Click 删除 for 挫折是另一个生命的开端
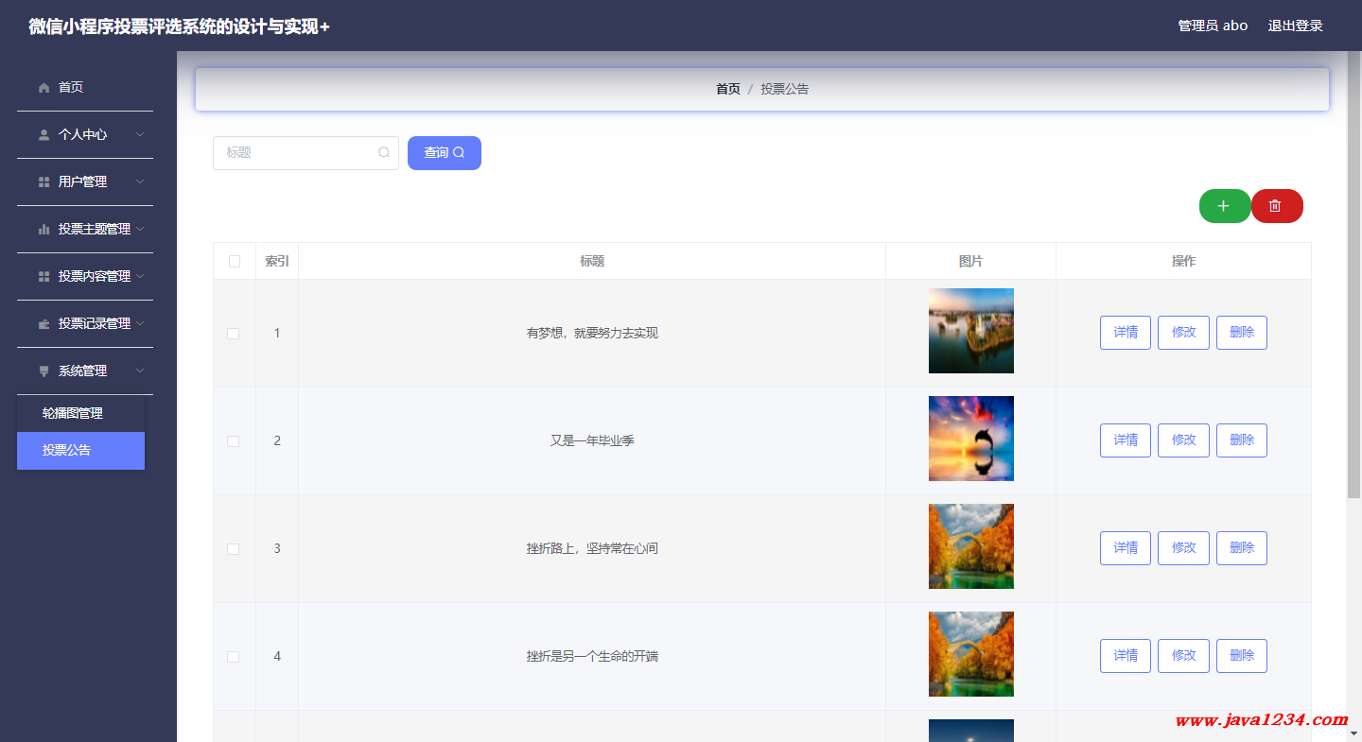Screen dimensions: 1362x742 (x=1242, y=656)
